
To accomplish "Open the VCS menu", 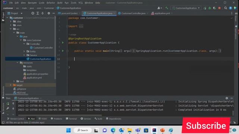I will tap(81, 3).
